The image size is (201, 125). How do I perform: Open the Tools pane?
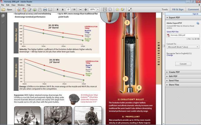coord(165,9)
